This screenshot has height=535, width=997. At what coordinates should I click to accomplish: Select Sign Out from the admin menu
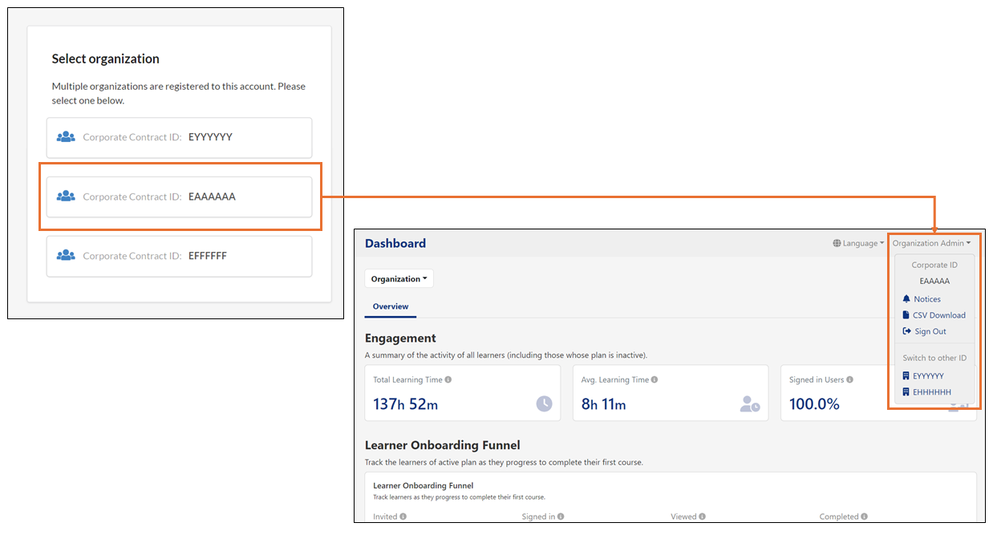[x=930, y=331]
